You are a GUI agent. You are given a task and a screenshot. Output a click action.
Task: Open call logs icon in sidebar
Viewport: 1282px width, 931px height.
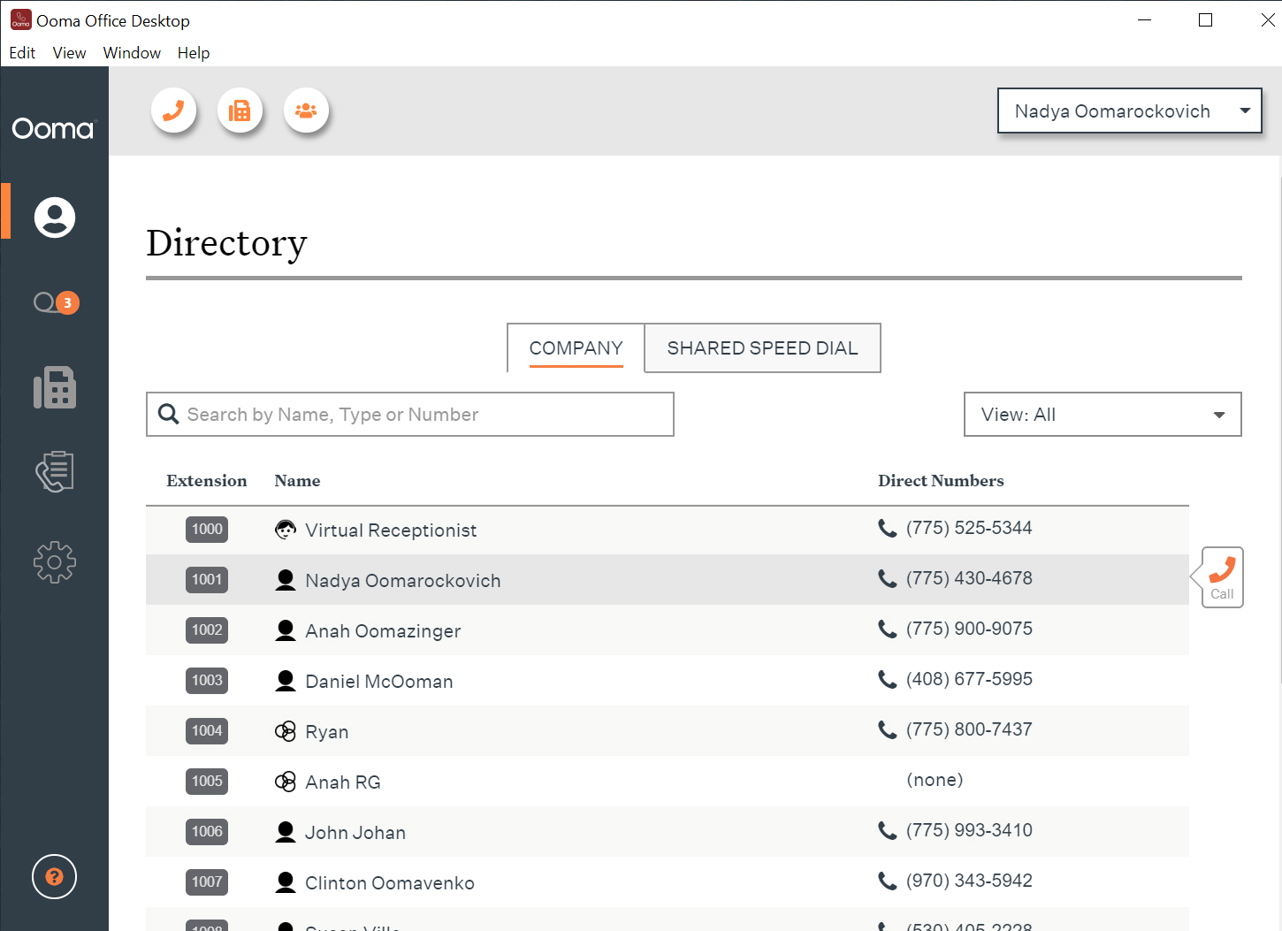(x=55, y=471)
